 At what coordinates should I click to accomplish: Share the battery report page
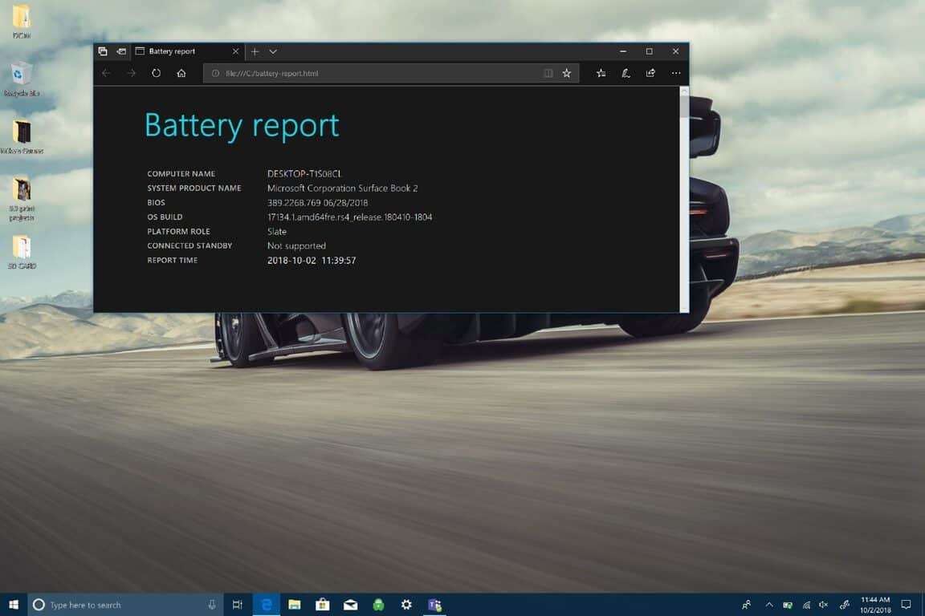[x=650, y=73]
